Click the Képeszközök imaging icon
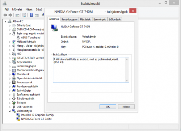This screenshot has width=181, height=131. [x=14, y=62]
